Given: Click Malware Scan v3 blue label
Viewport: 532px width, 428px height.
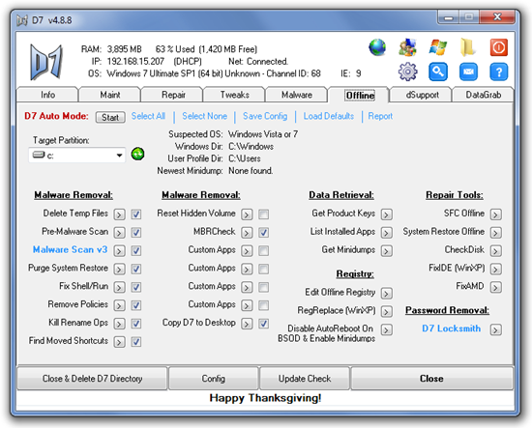Looking at the screenshot, I should pos(70,250).
